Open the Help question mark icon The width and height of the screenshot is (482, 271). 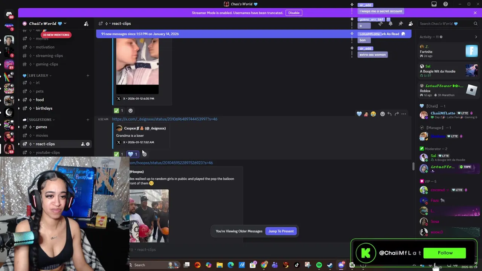pyautogui.click(x=446, y=4)
